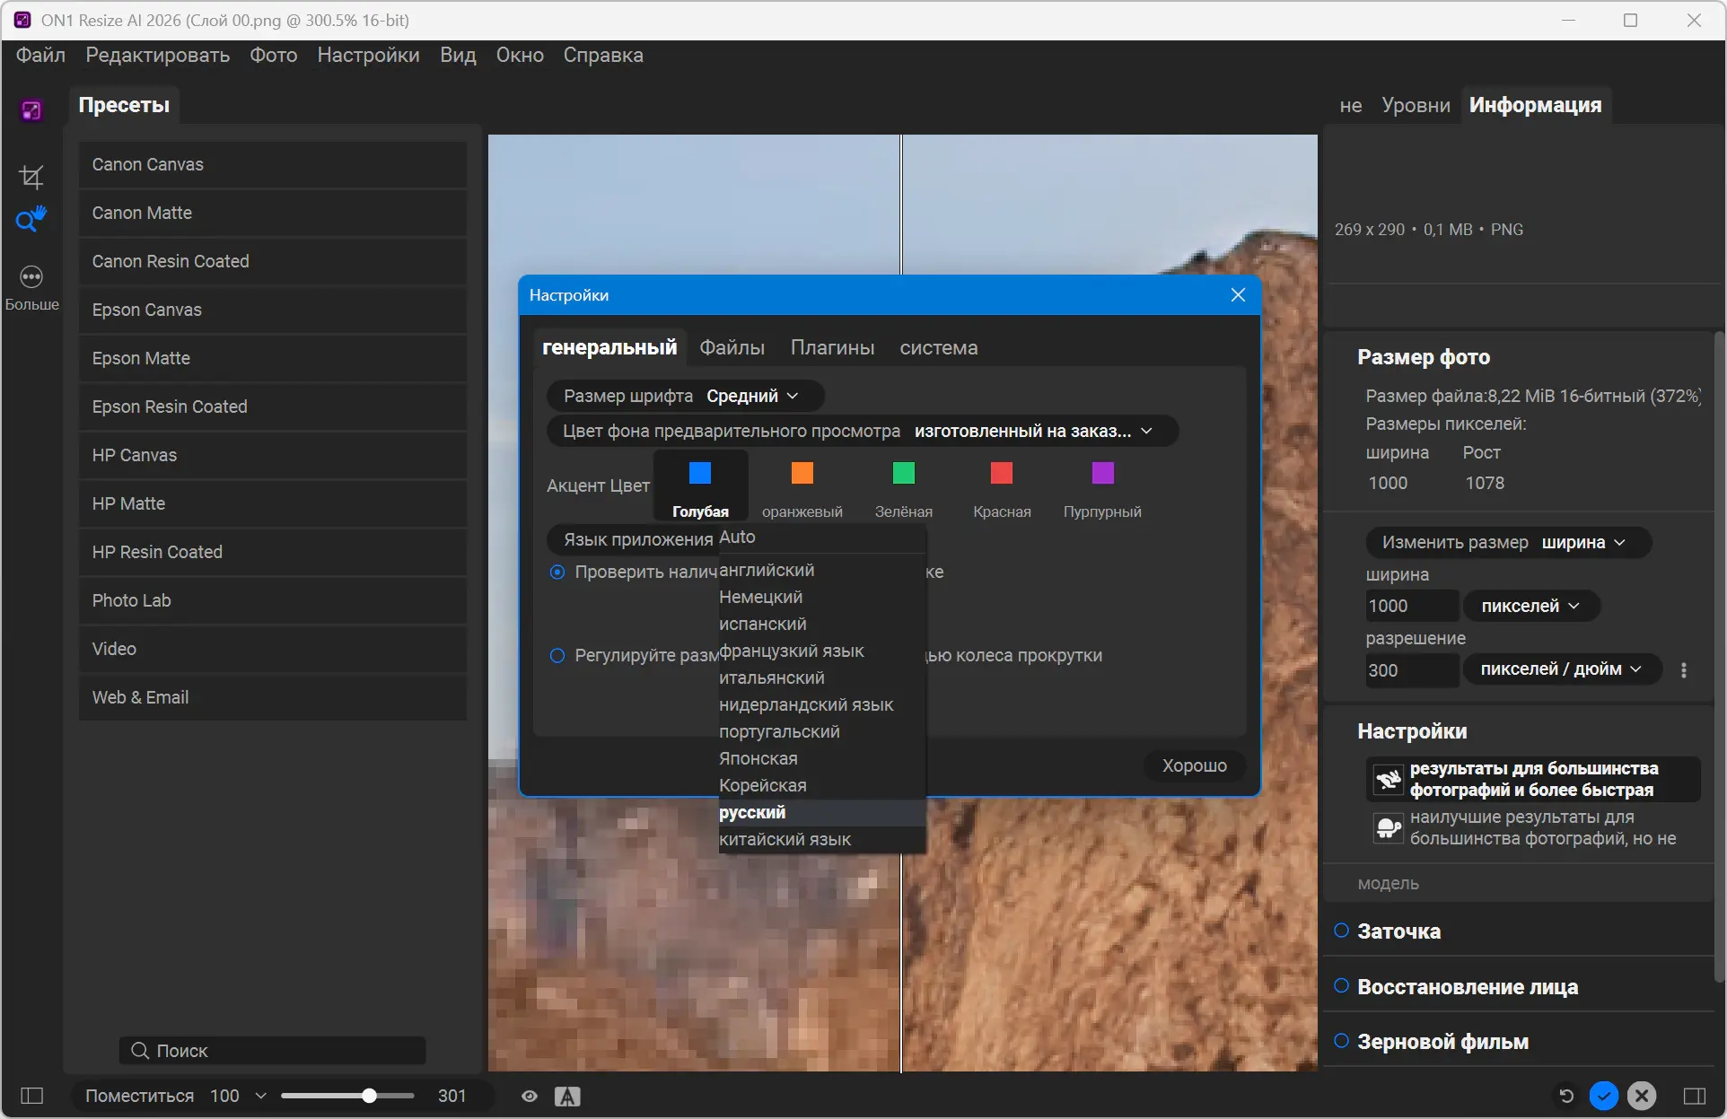Select the zoom and pan view tool
This screenshot has height=1119, width=1727.
[31, 219]
